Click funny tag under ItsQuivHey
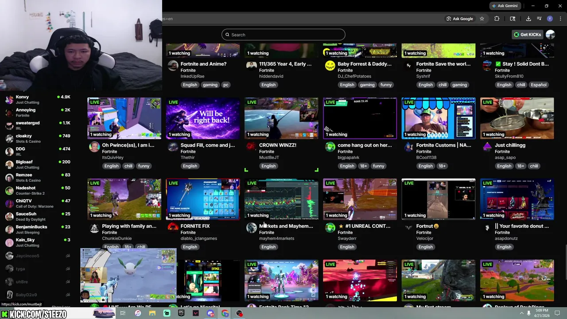This screenshot has height=319, width=567. coord(144,166)
